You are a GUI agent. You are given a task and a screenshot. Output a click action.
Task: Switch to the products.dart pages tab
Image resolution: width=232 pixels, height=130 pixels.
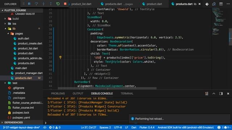pyautogui.click(x=117, y=4)
